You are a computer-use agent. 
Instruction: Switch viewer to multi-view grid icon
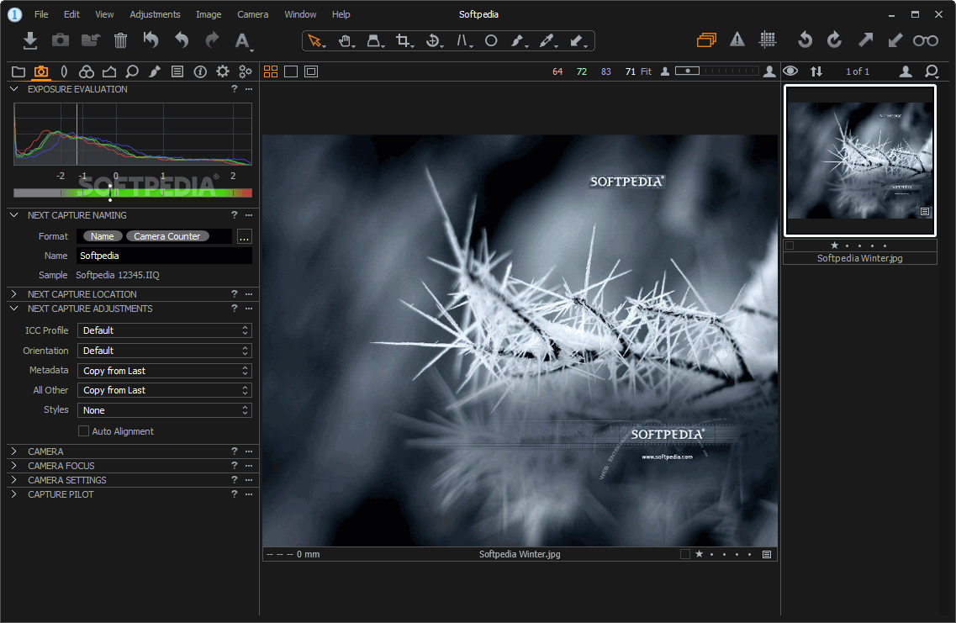(x=271, y=71)
